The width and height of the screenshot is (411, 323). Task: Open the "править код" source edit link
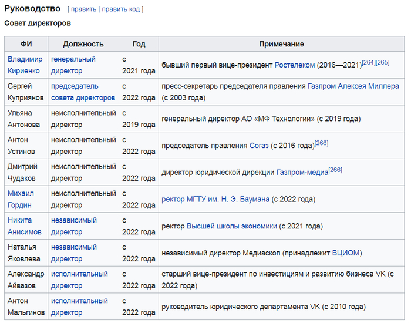[121, 9]
